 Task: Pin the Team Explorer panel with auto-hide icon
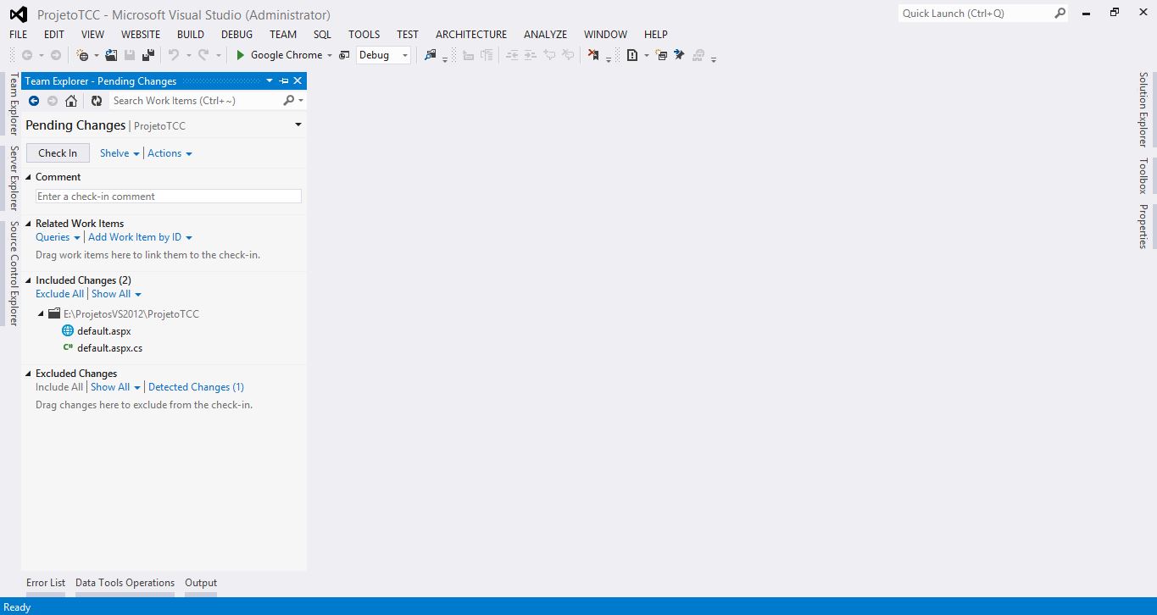pos(284,81)
